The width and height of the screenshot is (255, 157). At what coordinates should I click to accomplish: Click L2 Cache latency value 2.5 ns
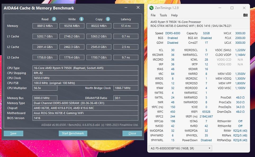(126, 47)
